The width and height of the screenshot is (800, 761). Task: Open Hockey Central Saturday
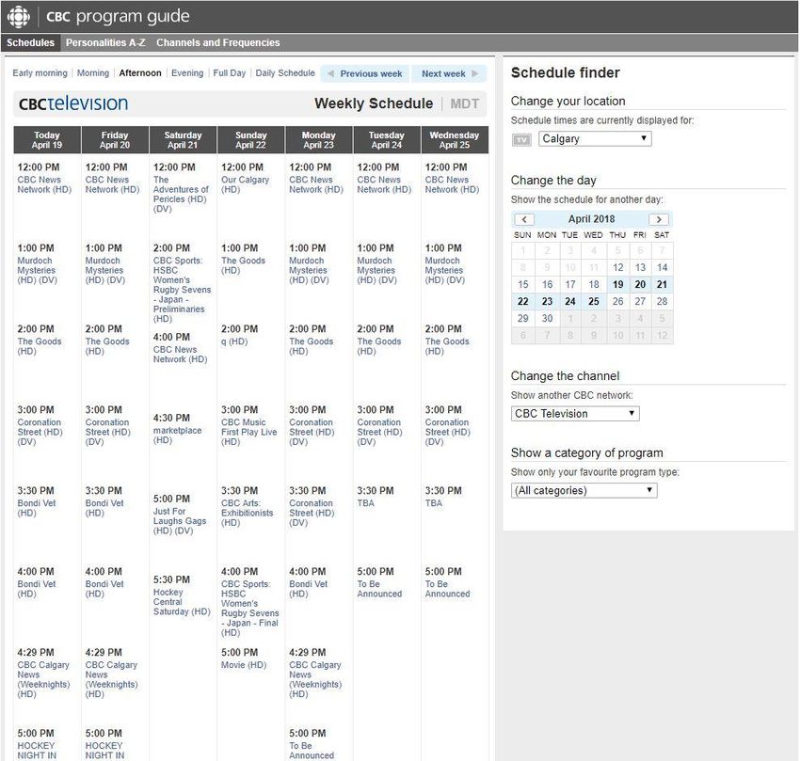182,602
